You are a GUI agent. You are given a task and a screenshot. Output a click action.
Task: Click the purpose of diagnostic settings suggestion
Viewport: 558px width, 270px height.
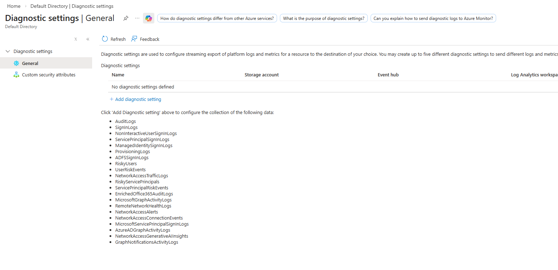324,18
